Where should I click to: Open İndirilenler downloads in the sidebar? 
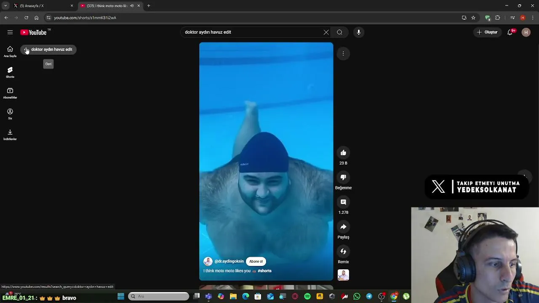point(10,135)
